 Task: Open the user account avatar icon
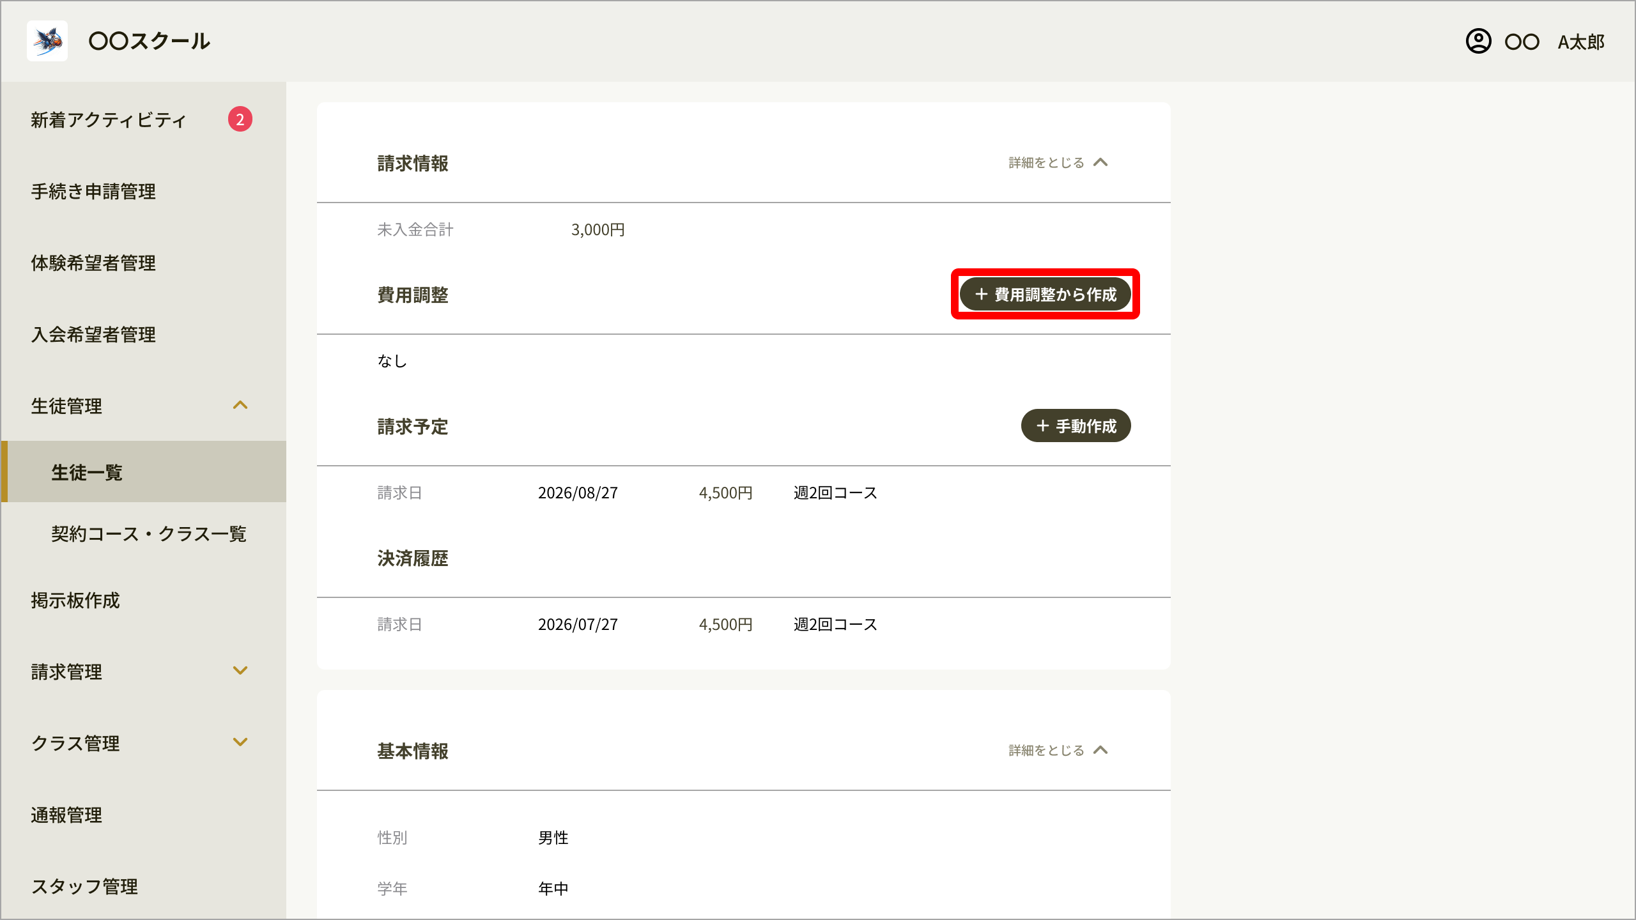1478,41
